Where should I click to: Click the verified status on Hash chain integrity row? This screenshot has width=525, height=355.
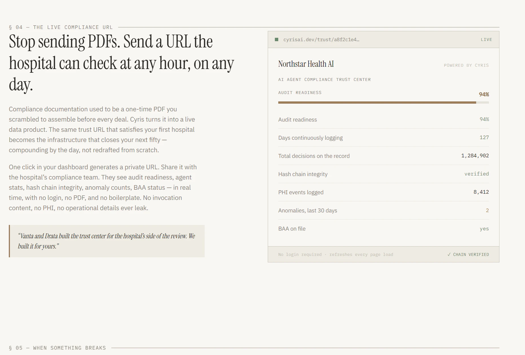[477, 174]
